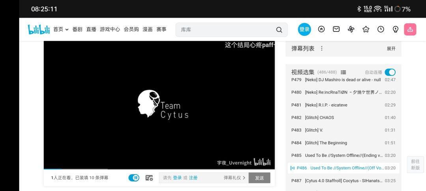Click 登录 link in danmaku input
Screen dimensions: 426x191
[177, 178]
